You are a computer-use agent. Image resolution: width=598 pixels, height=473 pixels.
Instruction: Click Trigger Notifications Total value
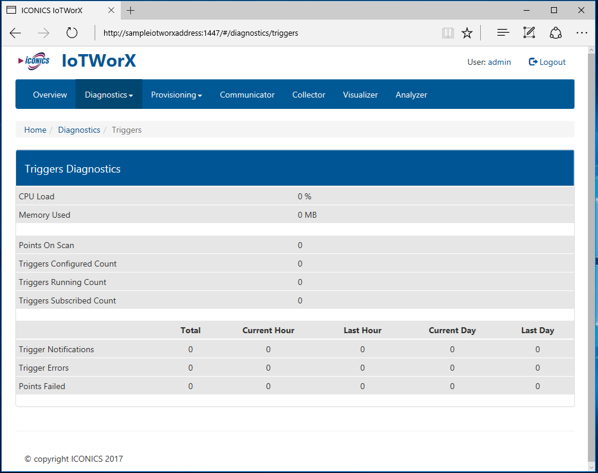(x=190, y=349)
